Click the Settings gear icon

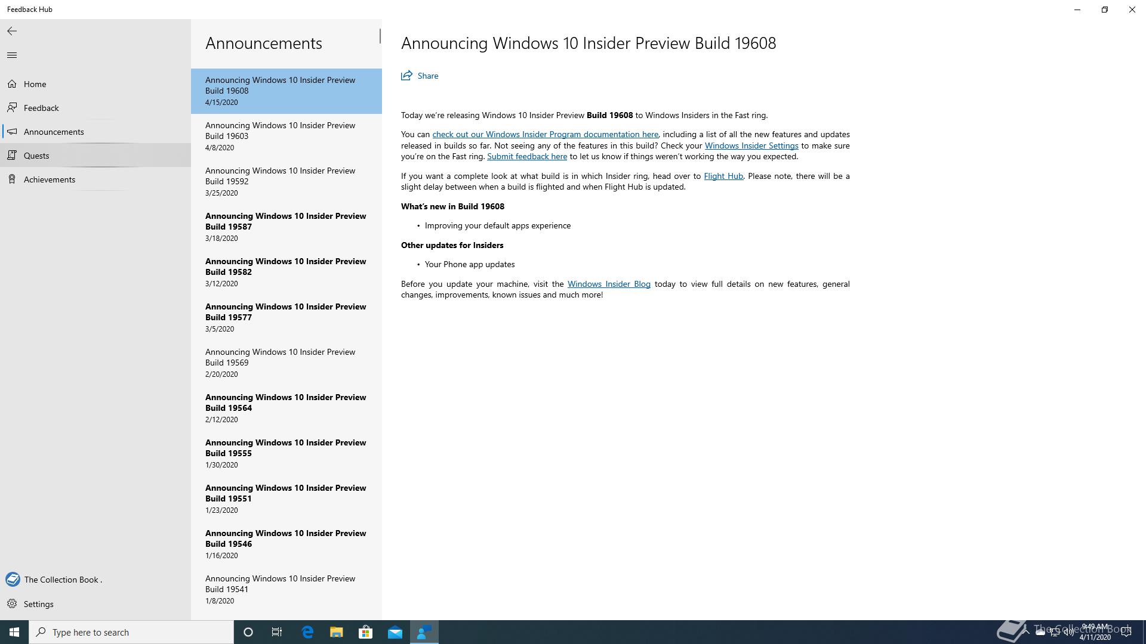[12, 604]
